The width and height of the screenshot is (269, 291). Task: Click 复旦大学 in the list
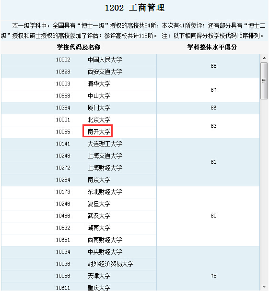pyautogui.click(x=99, y=204)
